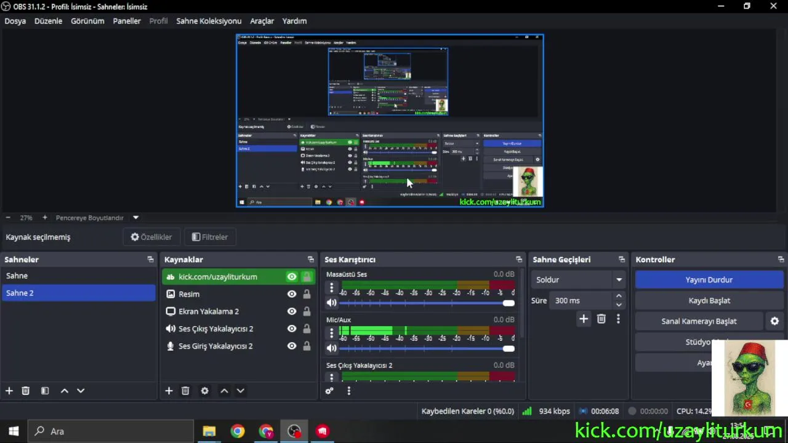
Task: Pop out the Sahne Geçişleri dock
Action: click(622, 260)
